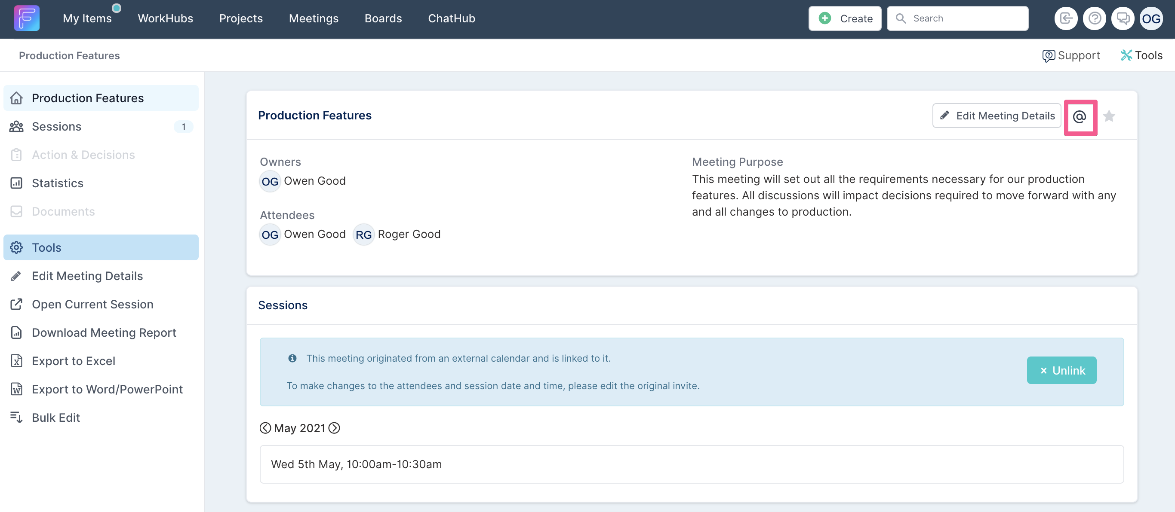Click the report file icon for Download Meeting Report

16,332
